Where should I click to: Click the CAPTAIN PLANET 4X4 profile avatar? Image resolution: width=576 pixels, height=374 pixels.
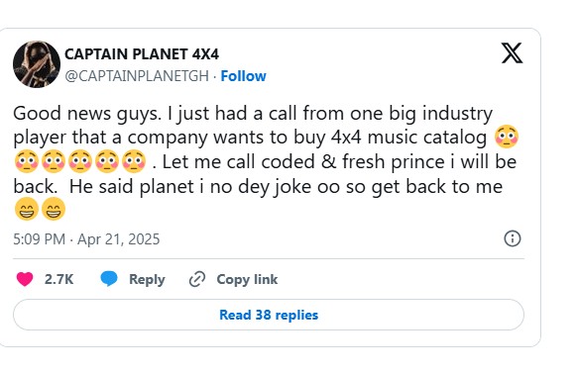(37, 64)
